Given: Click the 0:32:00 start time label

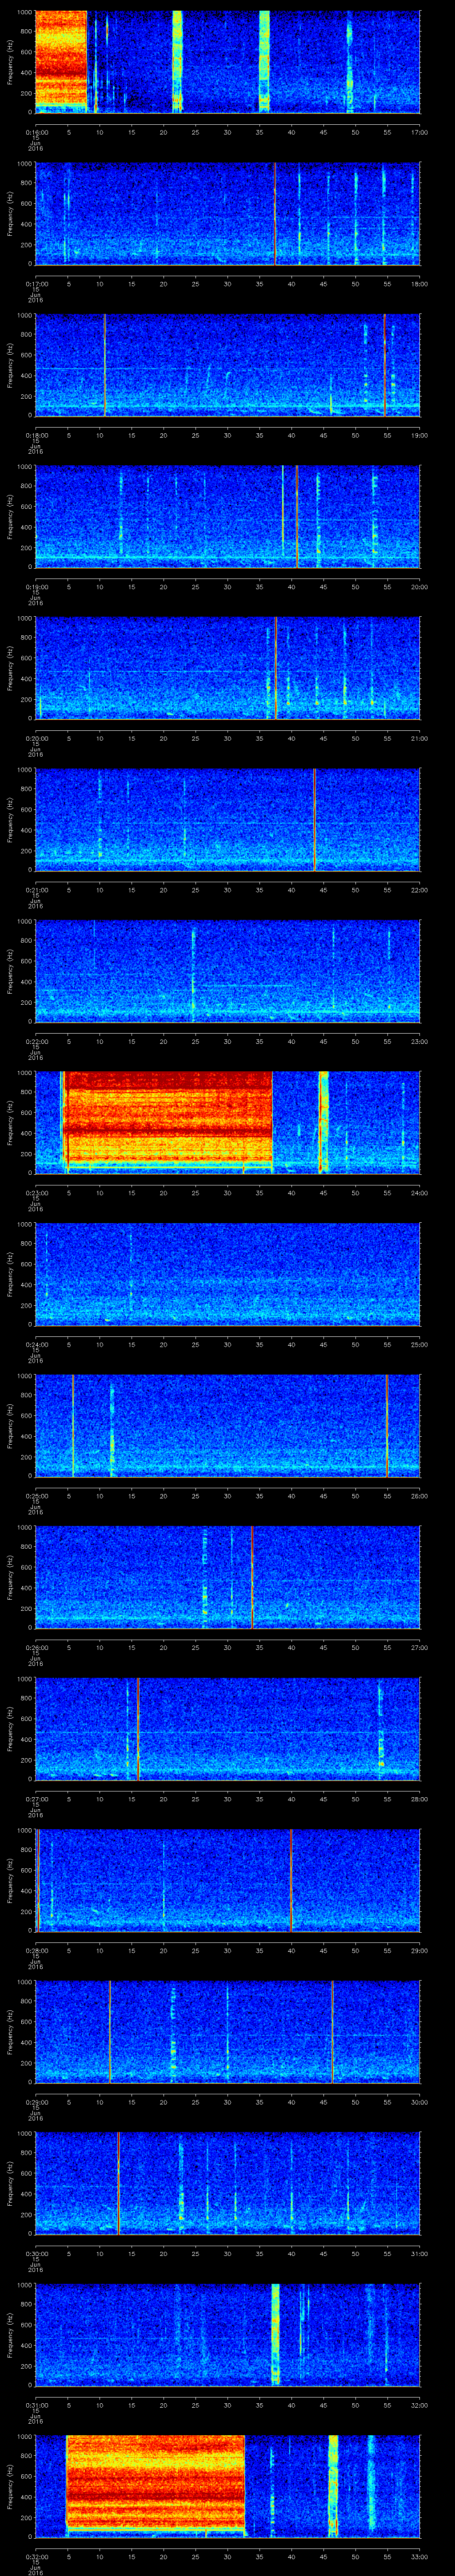Looking at the screenshot, I should coord(37,2558).
